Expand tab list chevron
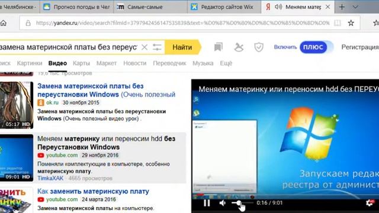379x213 pixels. coord(355,7)
